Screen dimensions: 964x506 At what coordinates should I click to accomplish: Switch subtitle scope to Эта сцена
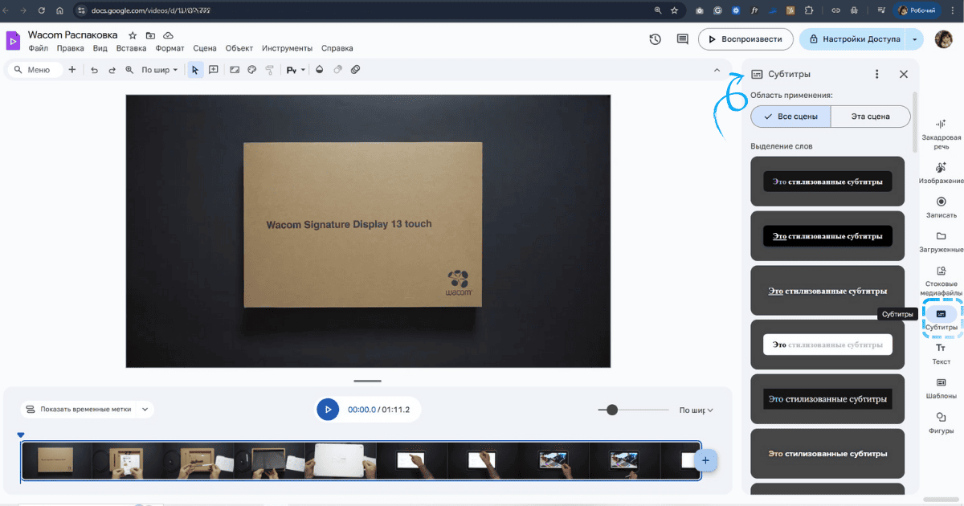(x=870, y=116)
